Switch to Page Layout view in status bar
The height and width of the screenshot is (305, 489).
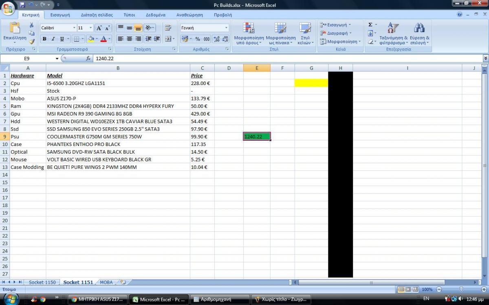click(408, 289)
